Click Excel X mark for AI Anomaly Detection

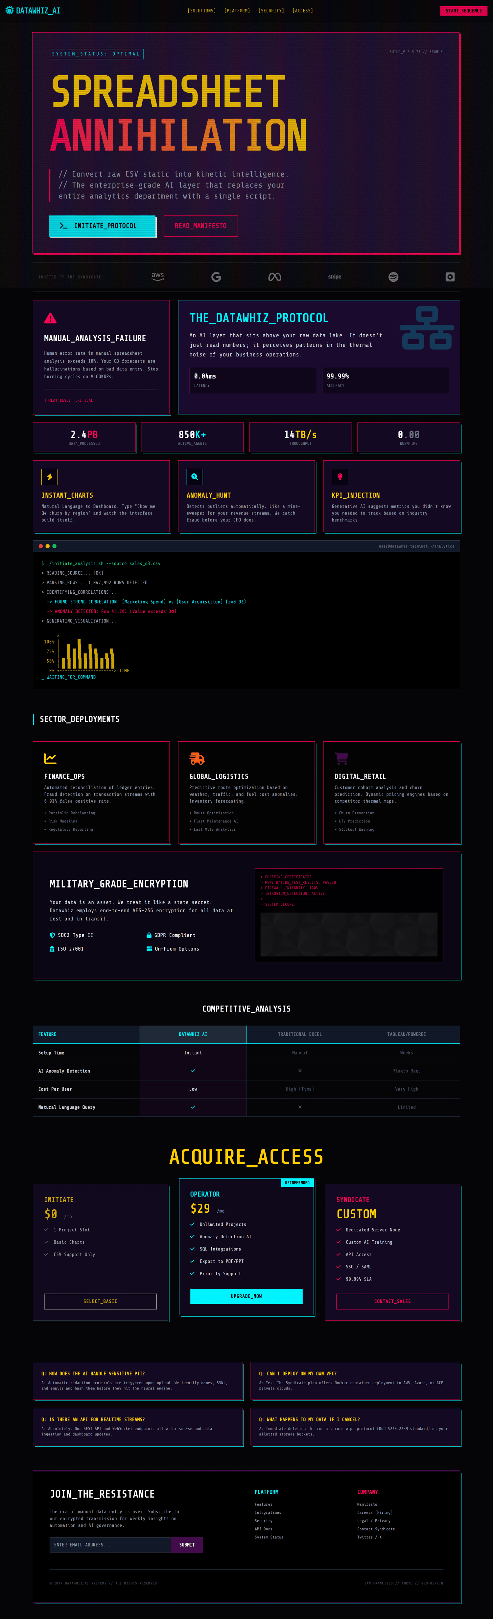[x=299, y=1071]
